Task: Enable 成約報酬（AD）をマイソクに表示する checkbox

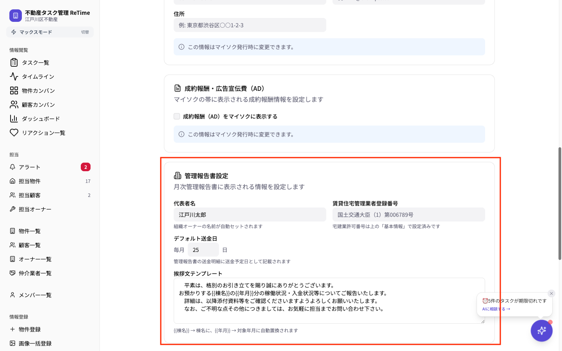Action: [x=177, y=116]
